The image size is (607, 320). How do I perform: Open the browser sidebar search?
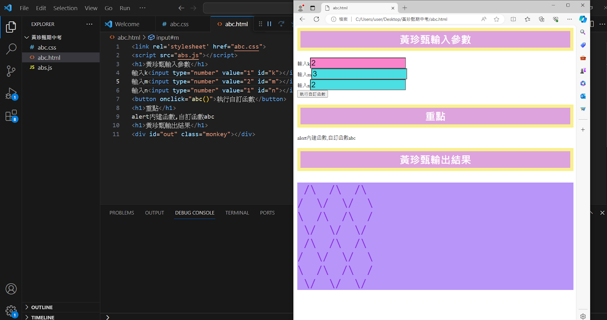tap(583, 32)
